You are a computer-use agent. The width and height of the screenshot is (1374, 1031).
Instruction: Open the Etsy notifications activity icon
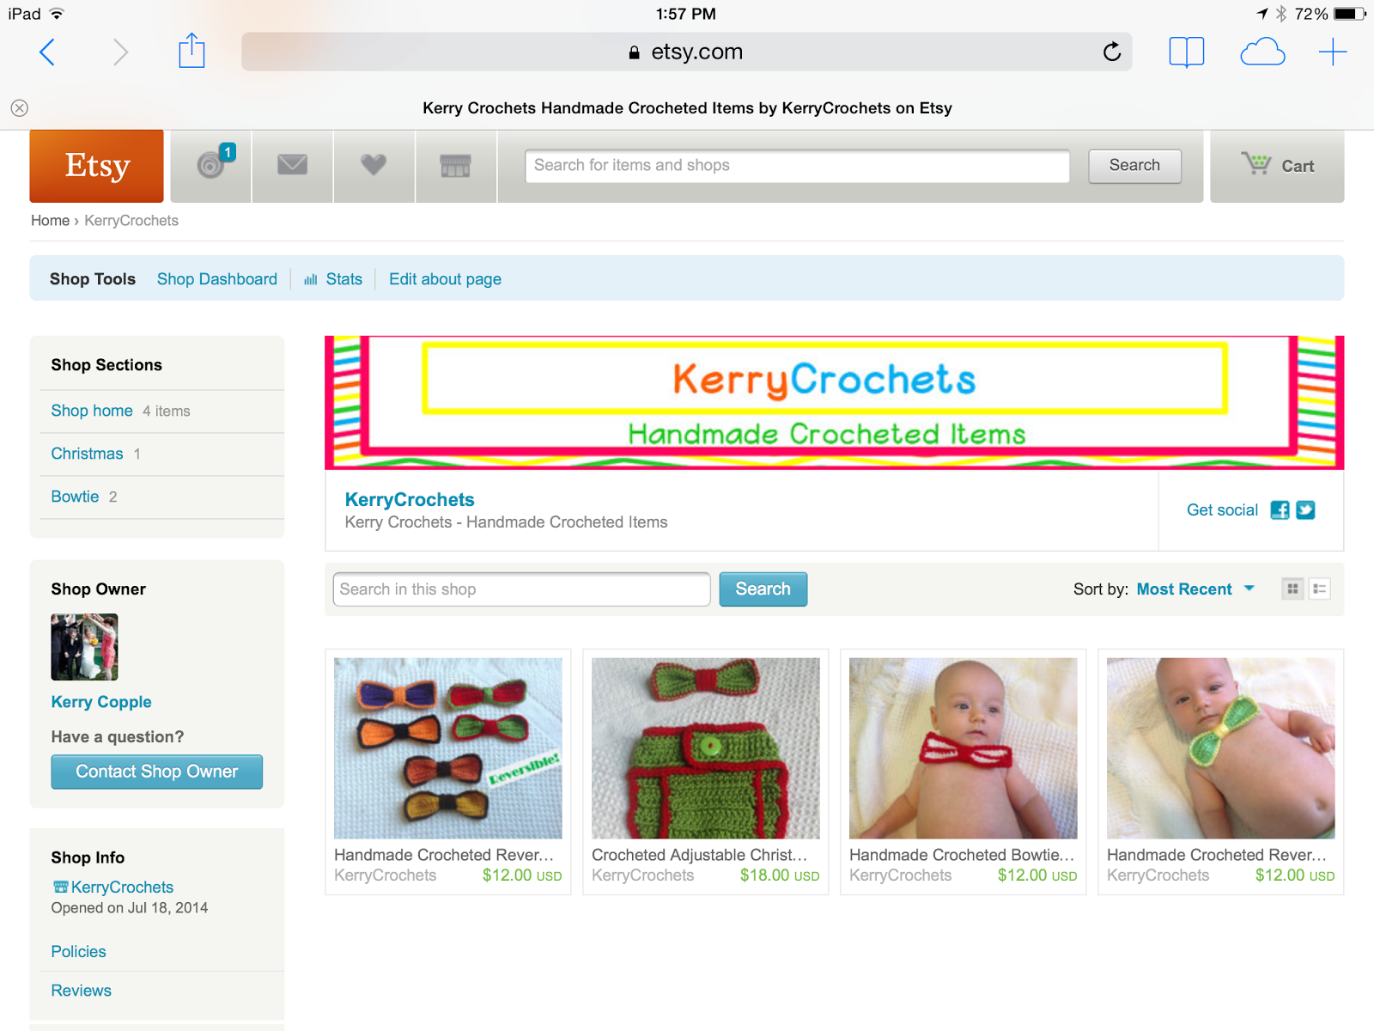pyautogui.click(x=211, y=165)
